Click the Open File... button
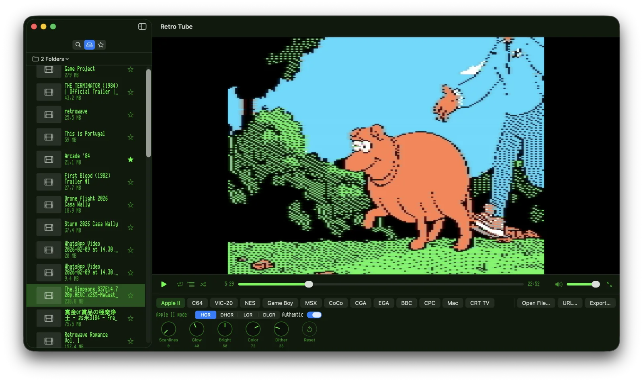The width and height of the screenshot is (643, 382). pos(536,303)
